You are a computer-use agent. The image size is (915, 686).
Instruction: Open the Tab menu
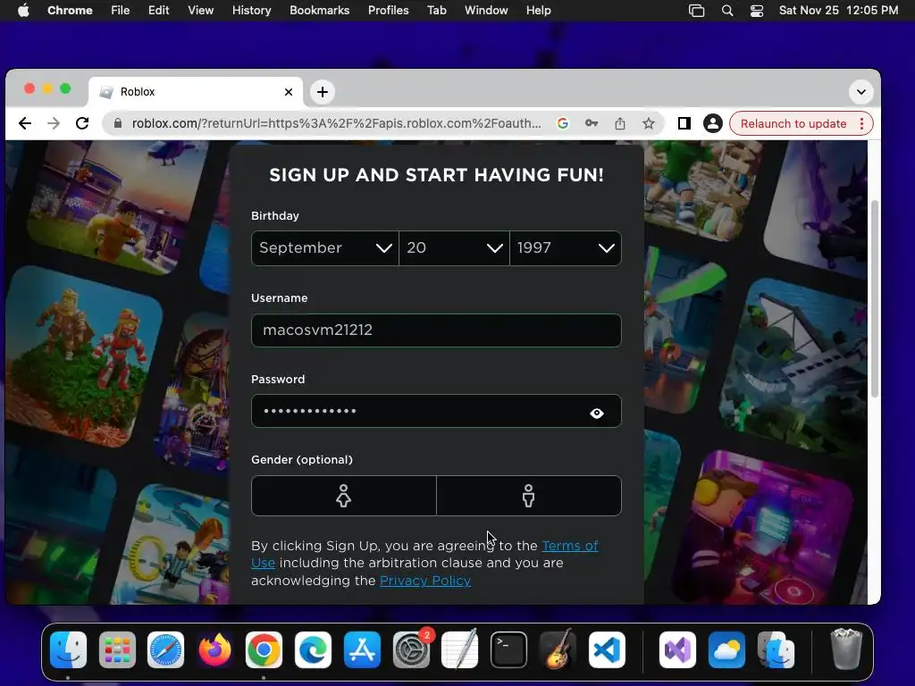[x=436, y=10]
